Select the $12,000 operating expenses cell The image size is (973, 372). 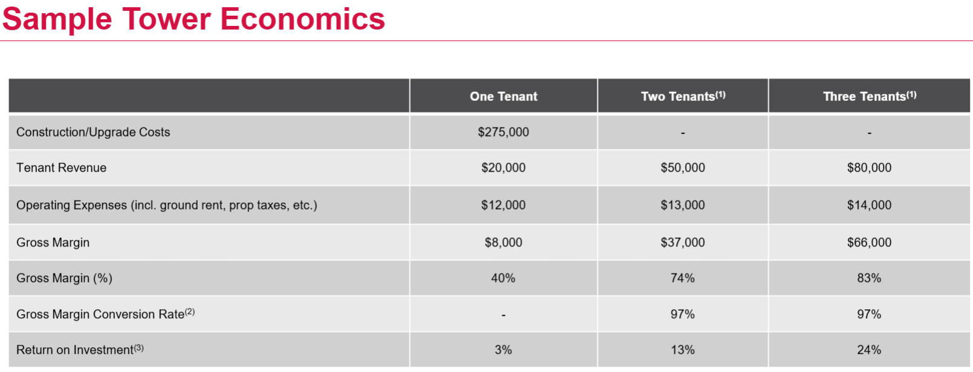[x=503, y=205]
